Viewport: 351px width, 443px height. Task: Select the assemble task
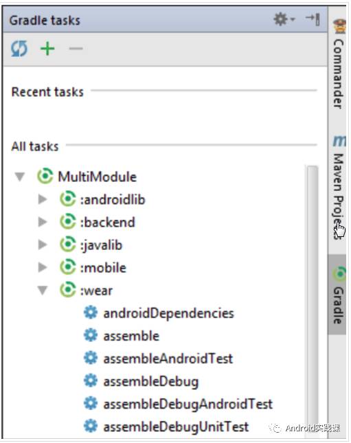coord(131,336)
